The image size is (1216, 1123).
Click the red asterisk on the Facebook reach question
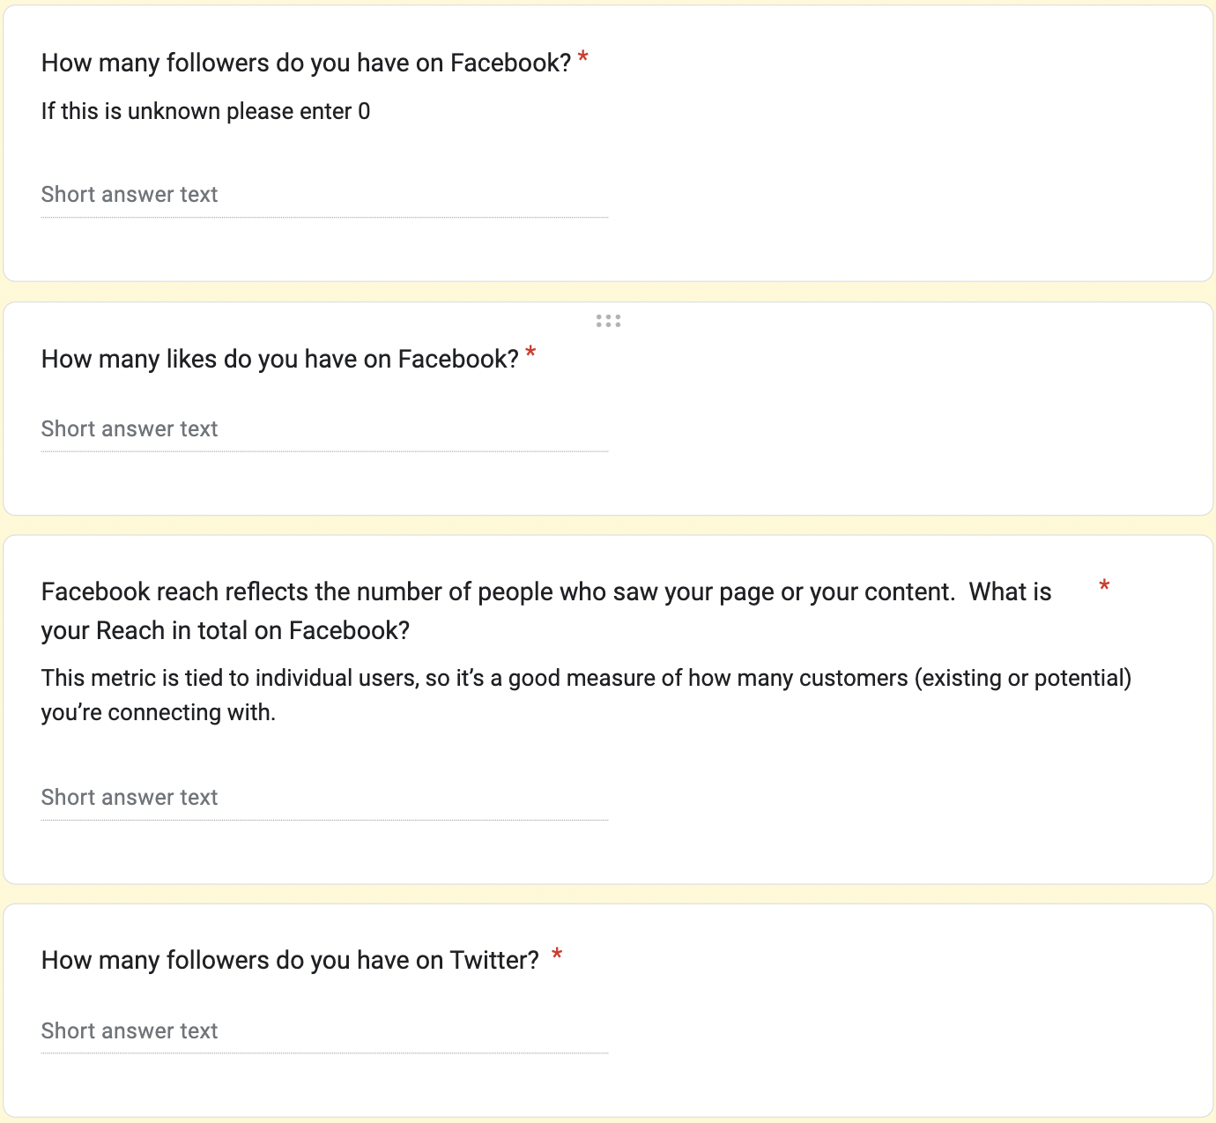point(1104,584)
